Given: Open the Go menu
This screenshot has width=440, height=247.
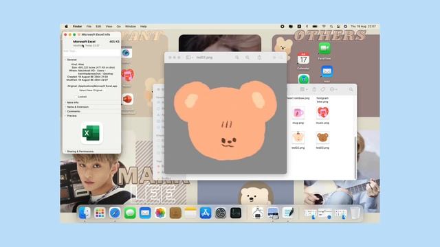Looking at the screenshot, I should coord(119,26).
